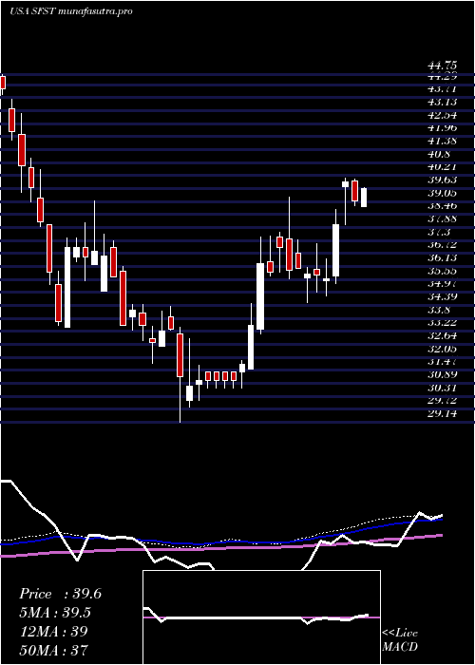Click the '50MA : 37' readout
Image resolution: width=475 pixels, height=665 pixels.
click(53, 650)
